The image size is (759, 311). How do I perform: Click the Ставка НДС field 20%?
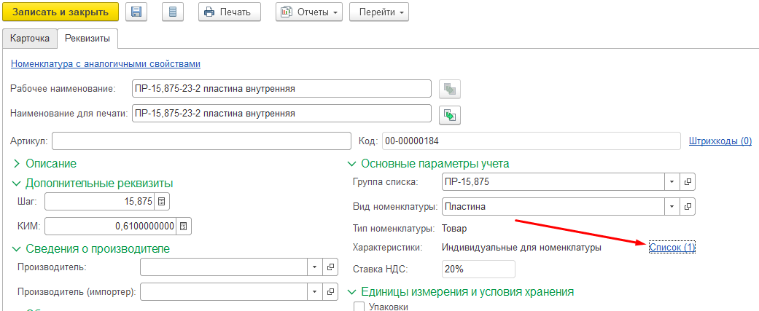478,269
